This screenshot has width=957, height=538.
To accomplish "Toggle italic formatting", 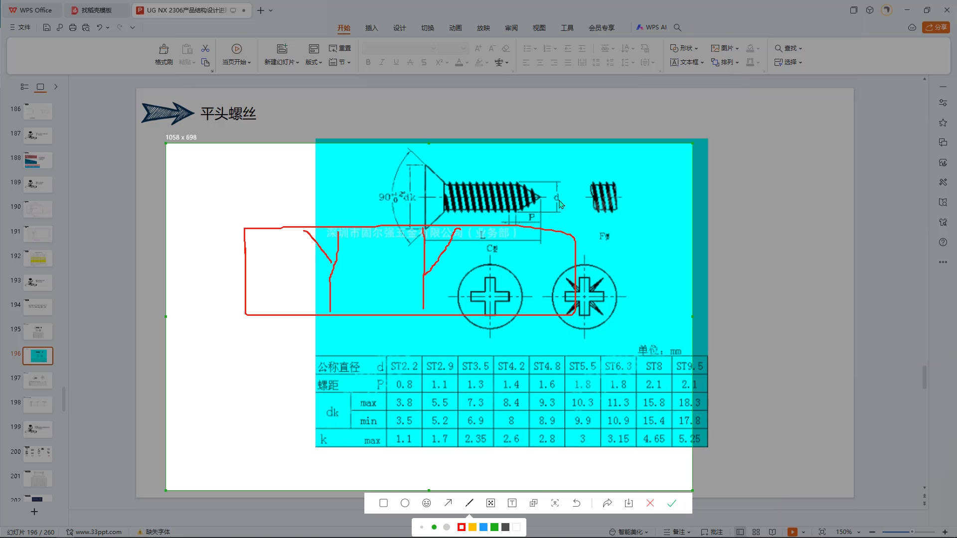I will click(382, 62).
